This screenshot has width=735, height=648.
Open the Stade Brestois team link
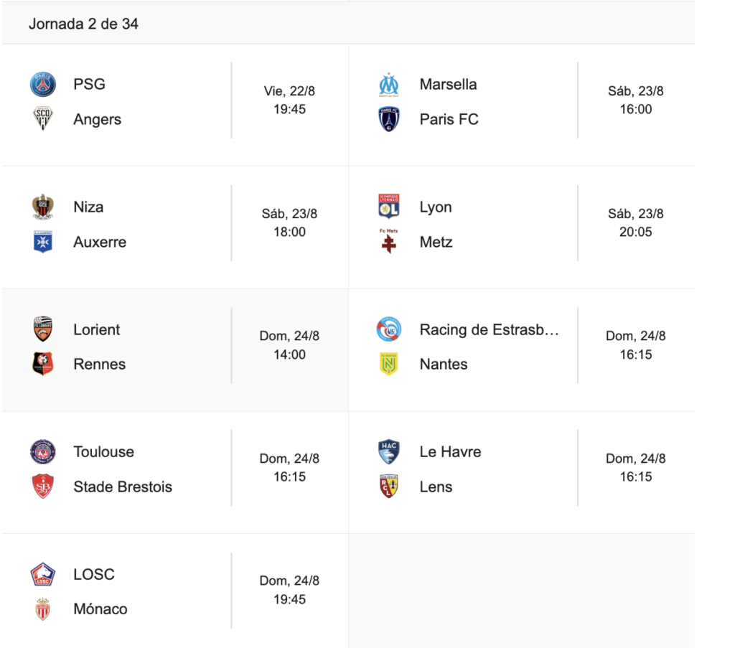[x=123, y=487]
